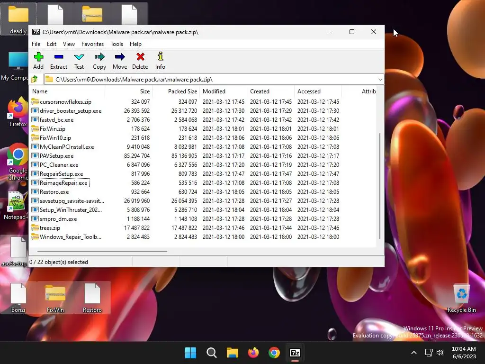
Task: Select the PAVSetup.exe file icon
Action: pos(35,155)
